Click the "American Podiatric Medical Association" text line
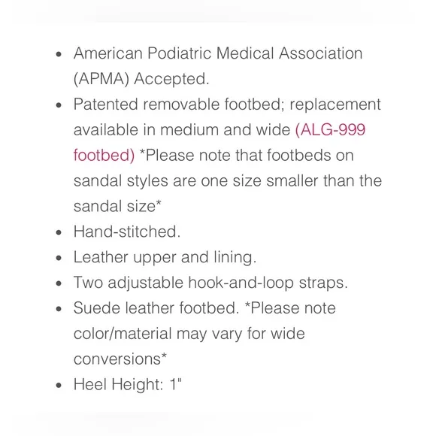 [218, 53]
